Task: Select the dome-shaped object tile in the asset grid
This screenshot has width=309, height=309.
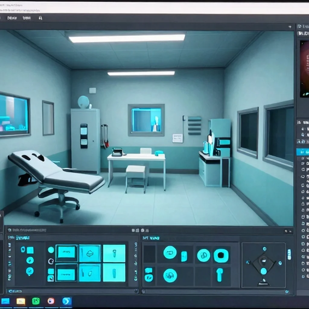Action: click(x=90, y=253)
